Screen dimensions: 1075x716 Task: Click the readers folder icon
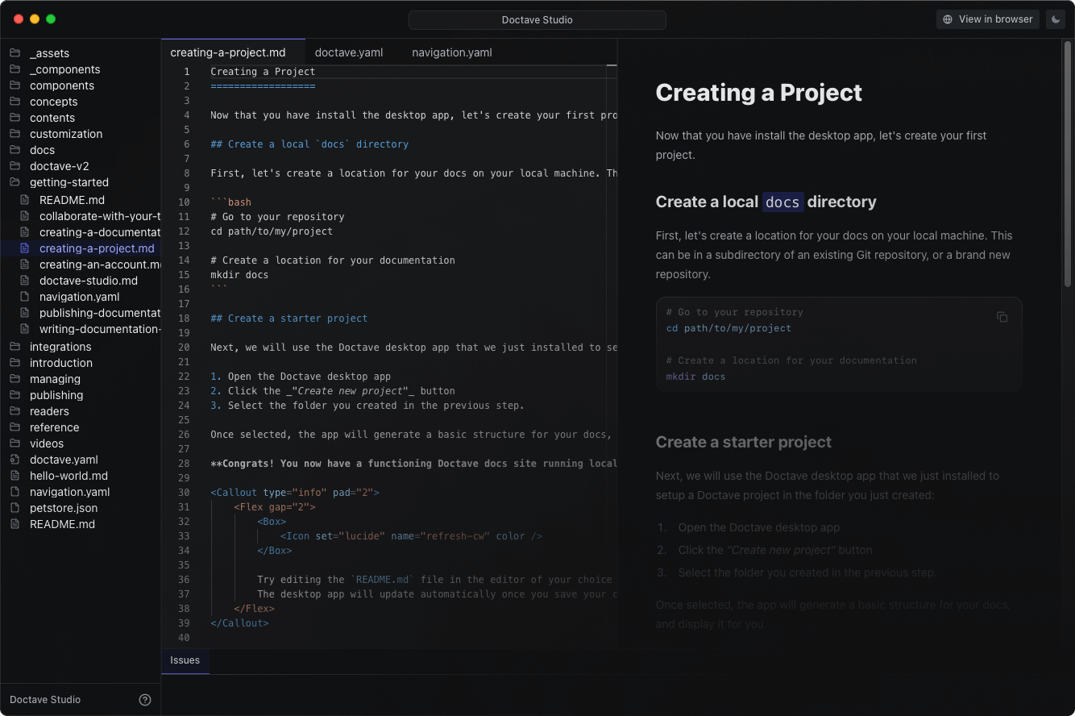(15, 411)
